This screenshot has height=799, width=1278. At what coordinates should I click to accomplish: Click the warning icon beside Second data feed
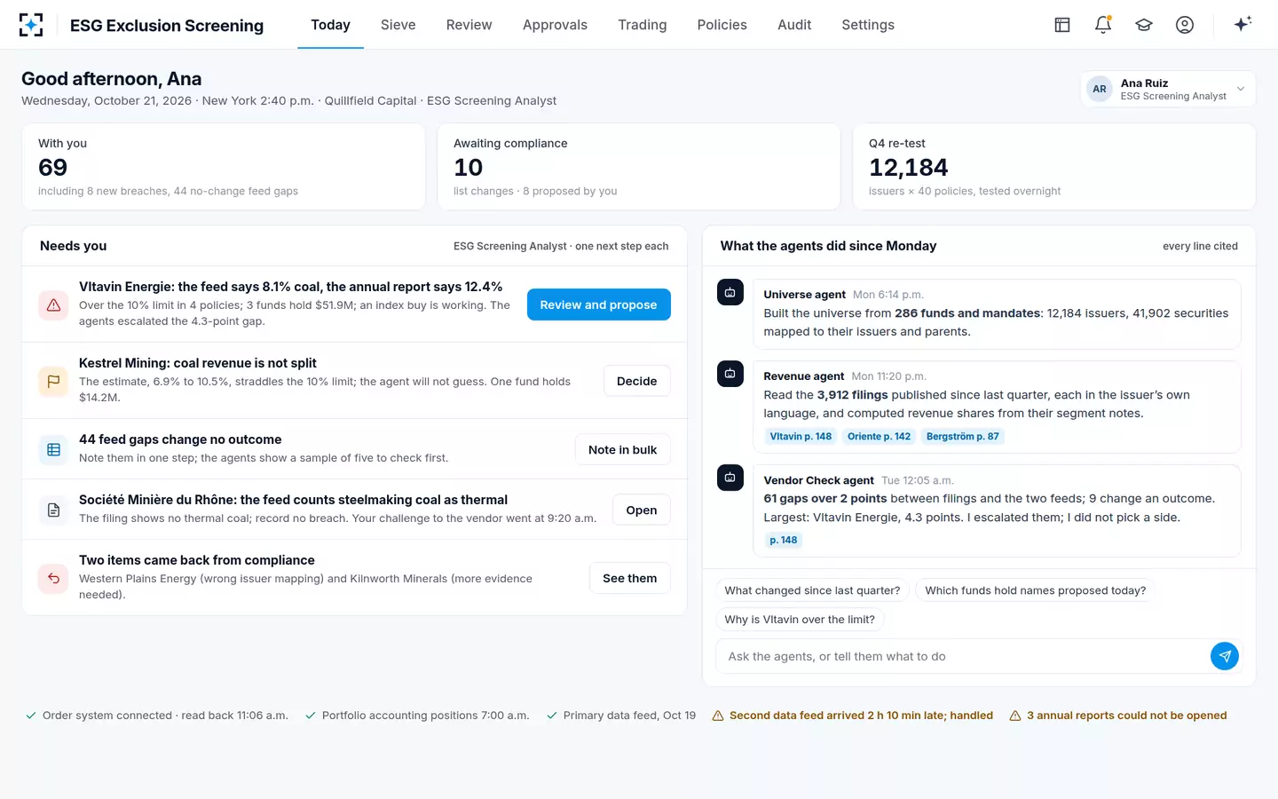coord(718,716)
